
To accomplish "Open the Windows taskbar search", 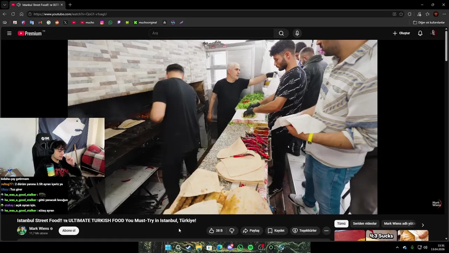I will (x=178, y=247).
